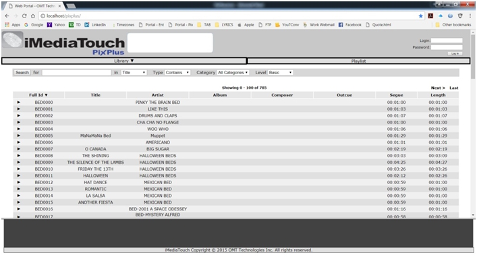Select THE SILENCE OF THE LAMBS title

click(x=96, y=162)
